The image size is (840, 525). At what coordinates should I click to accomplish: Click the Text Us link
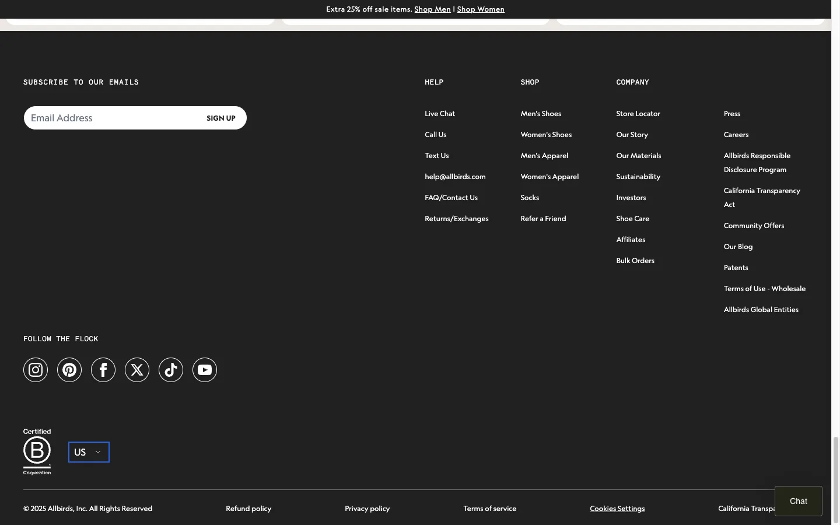pyautogui.click(x=436, y=156)
